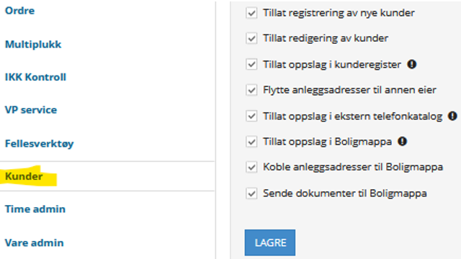Click info icon beside Tillat oppslag i kunderegister
The image size is (461, 259).
coord(411,64)
